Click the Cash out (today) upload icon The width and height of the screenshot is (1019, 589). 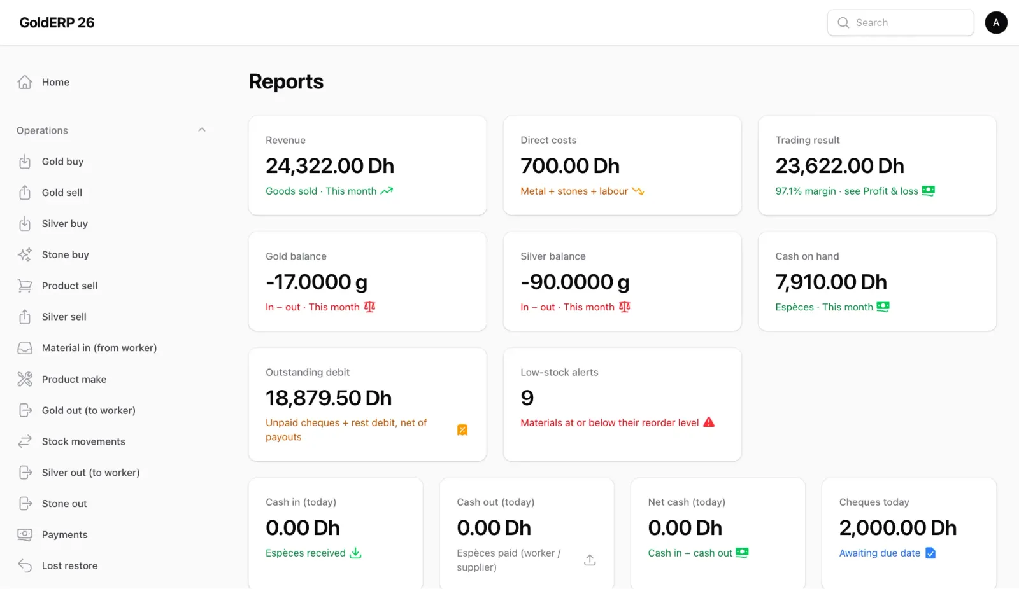pos(590,560)
